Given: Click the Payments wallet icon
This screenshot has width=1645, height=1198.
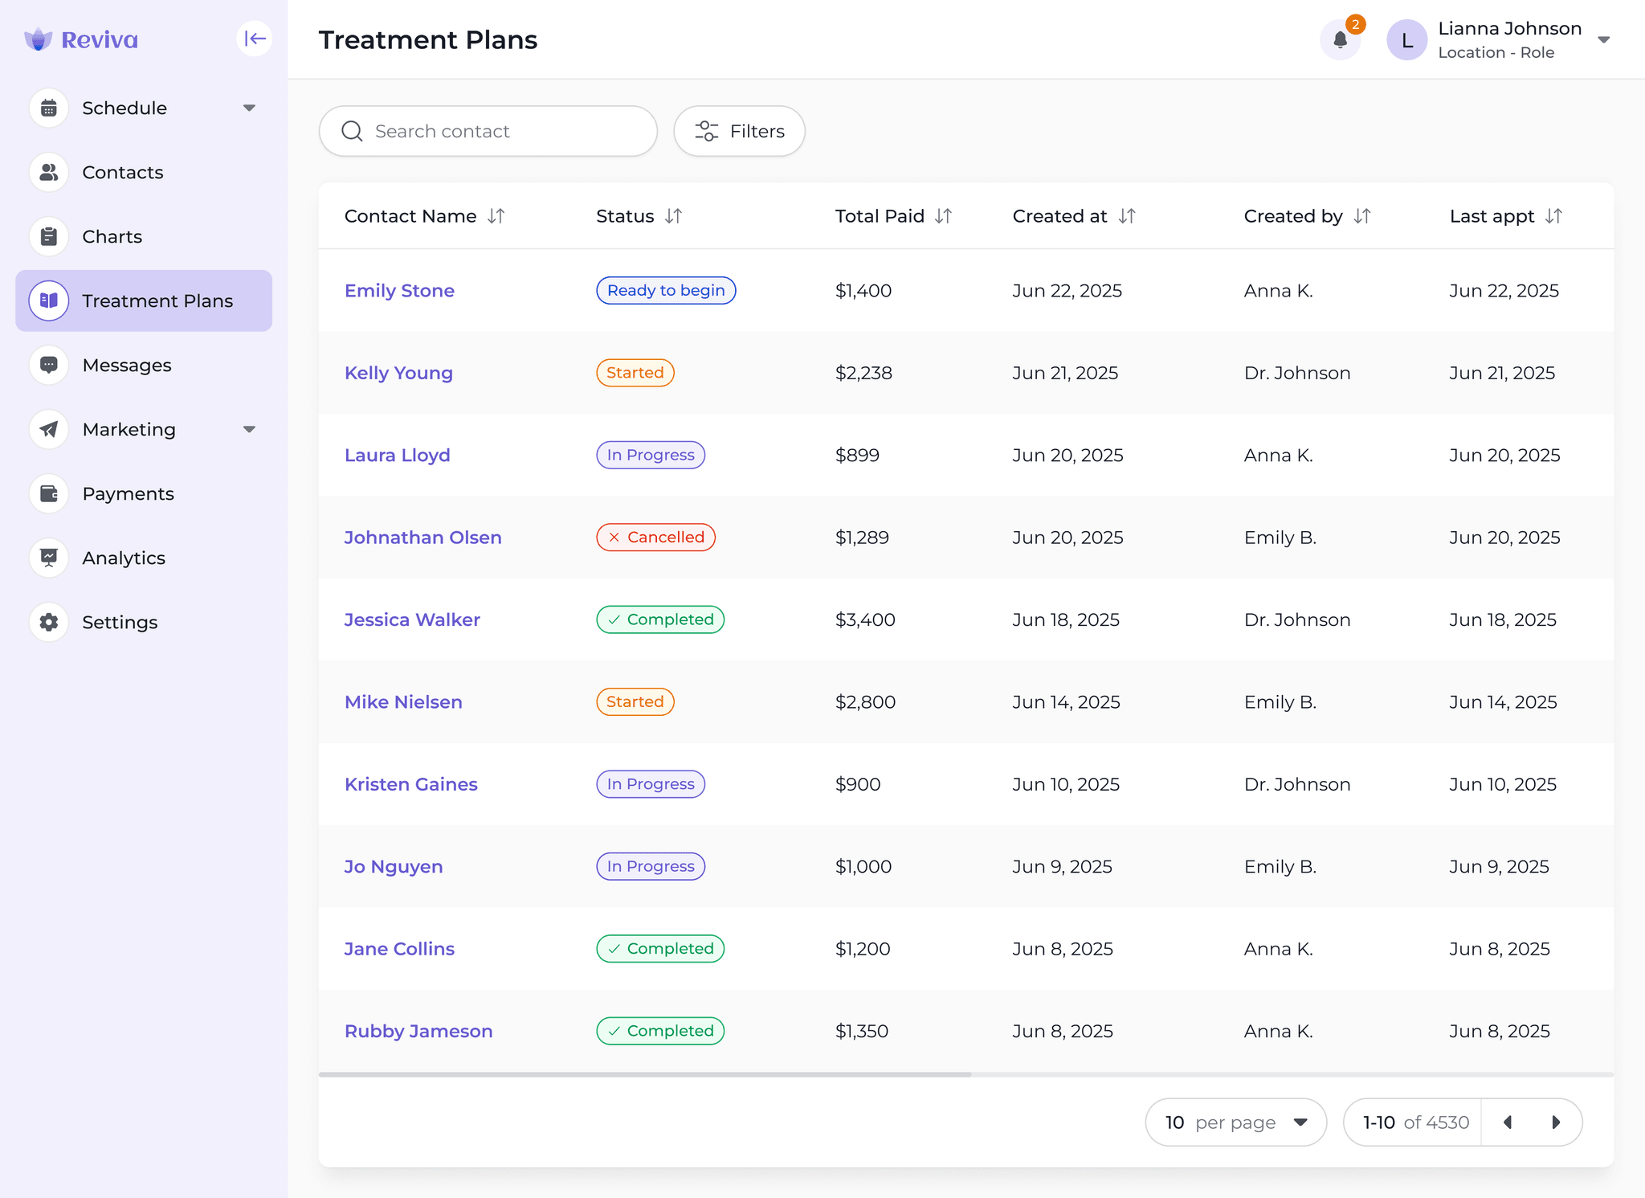Looking at the screenshot, I should (49, 493).
